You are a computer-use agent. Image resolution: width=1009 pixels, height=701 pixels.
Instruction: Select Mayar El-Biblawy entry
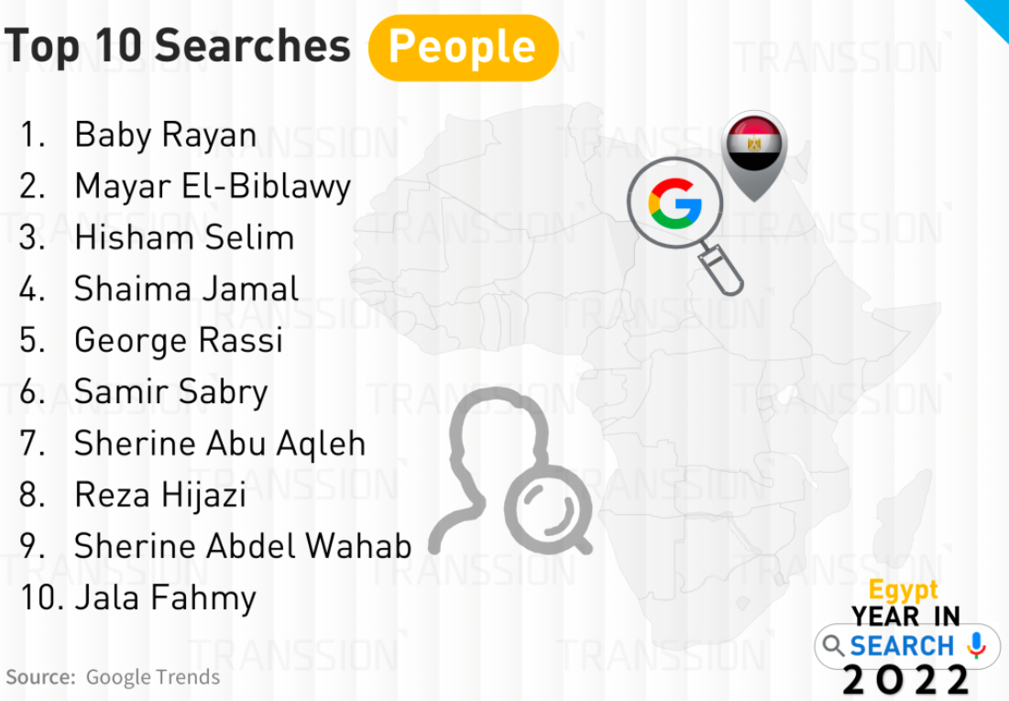[213, 186]
